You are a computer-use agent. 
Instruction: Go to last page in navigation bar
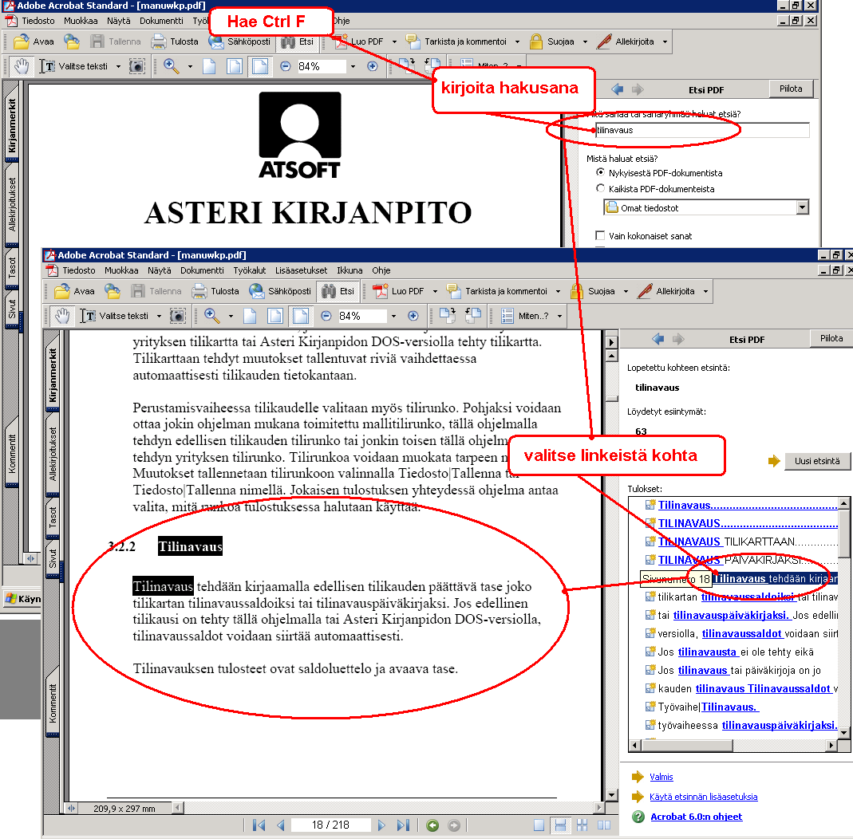click(x=403, y=825)
